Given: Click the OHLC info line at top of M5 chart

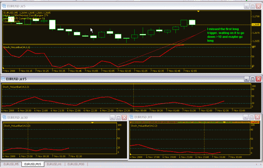Looking at the screenshot, I should [x=27, y=13].
